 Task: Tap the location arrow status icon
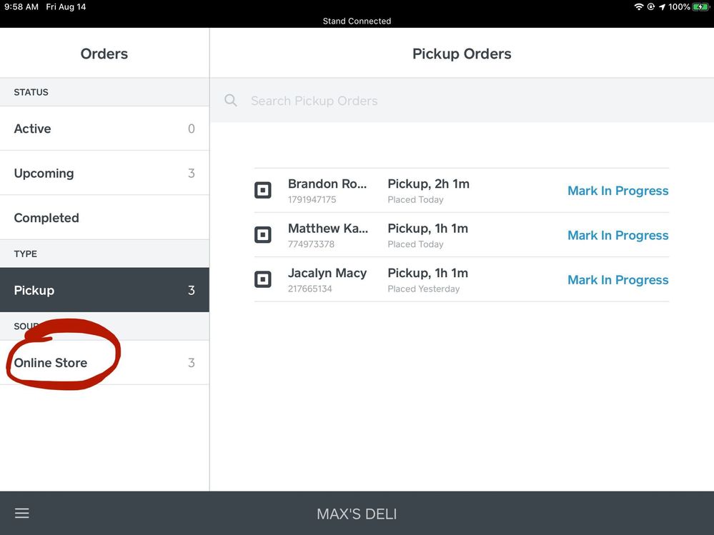tap(662, 7)
